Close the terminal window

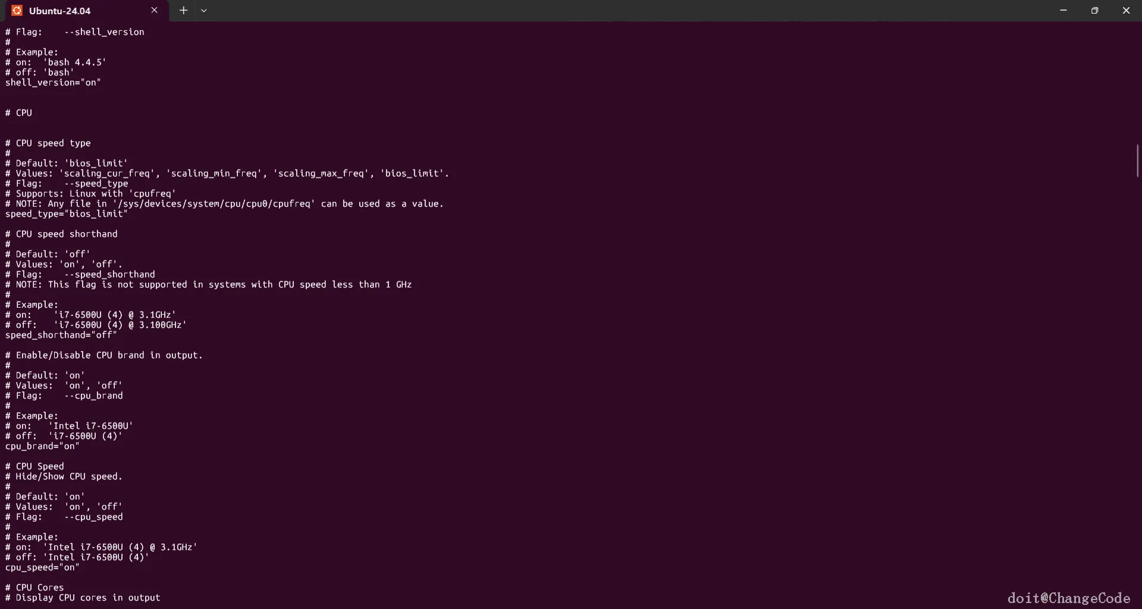(1126, 11)
